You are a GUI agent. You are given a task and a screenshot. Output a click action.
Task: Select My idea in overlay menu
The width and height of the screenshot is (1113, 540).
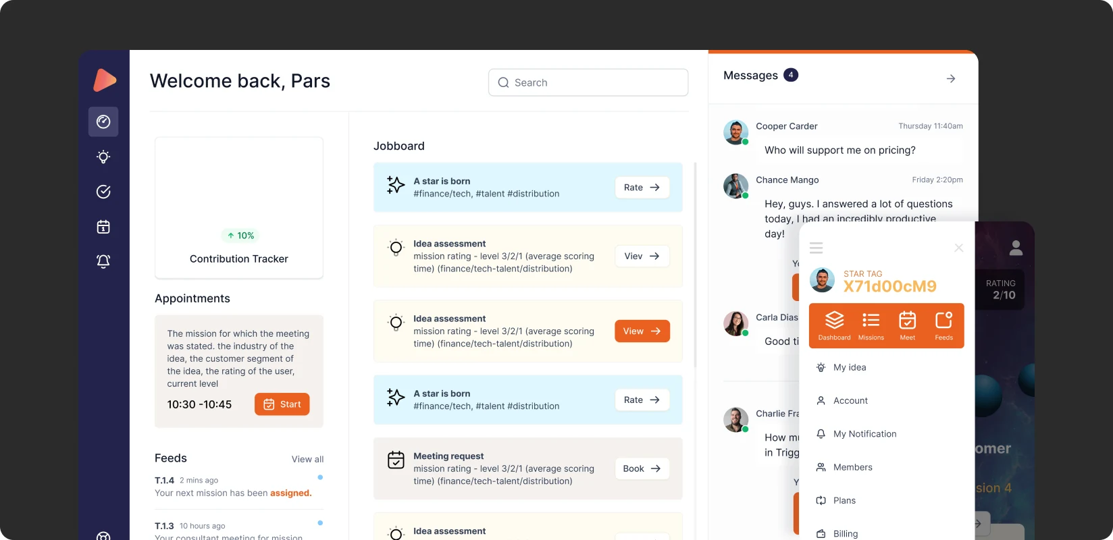[x=841, y=367]
